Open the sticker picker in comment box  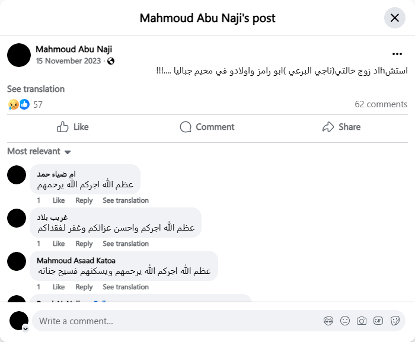pos(394,321)
